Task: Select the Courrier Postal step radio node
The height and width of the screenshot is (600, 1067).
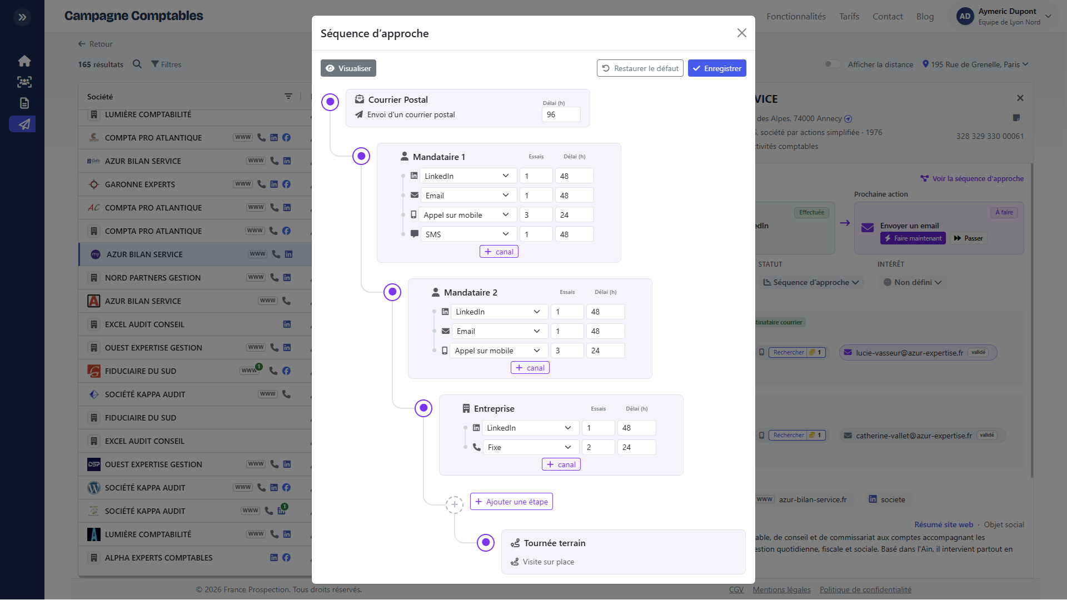Action: [330, 102]
